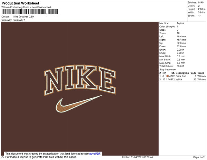Click the swoosh embroidery design

coord(79,104)
